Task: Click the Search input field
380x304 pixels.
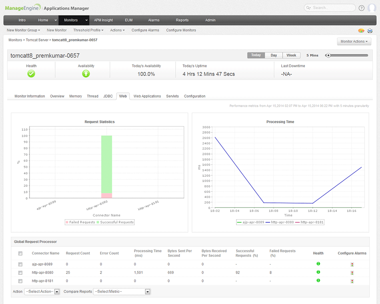Action: click(x=330, y=8)
